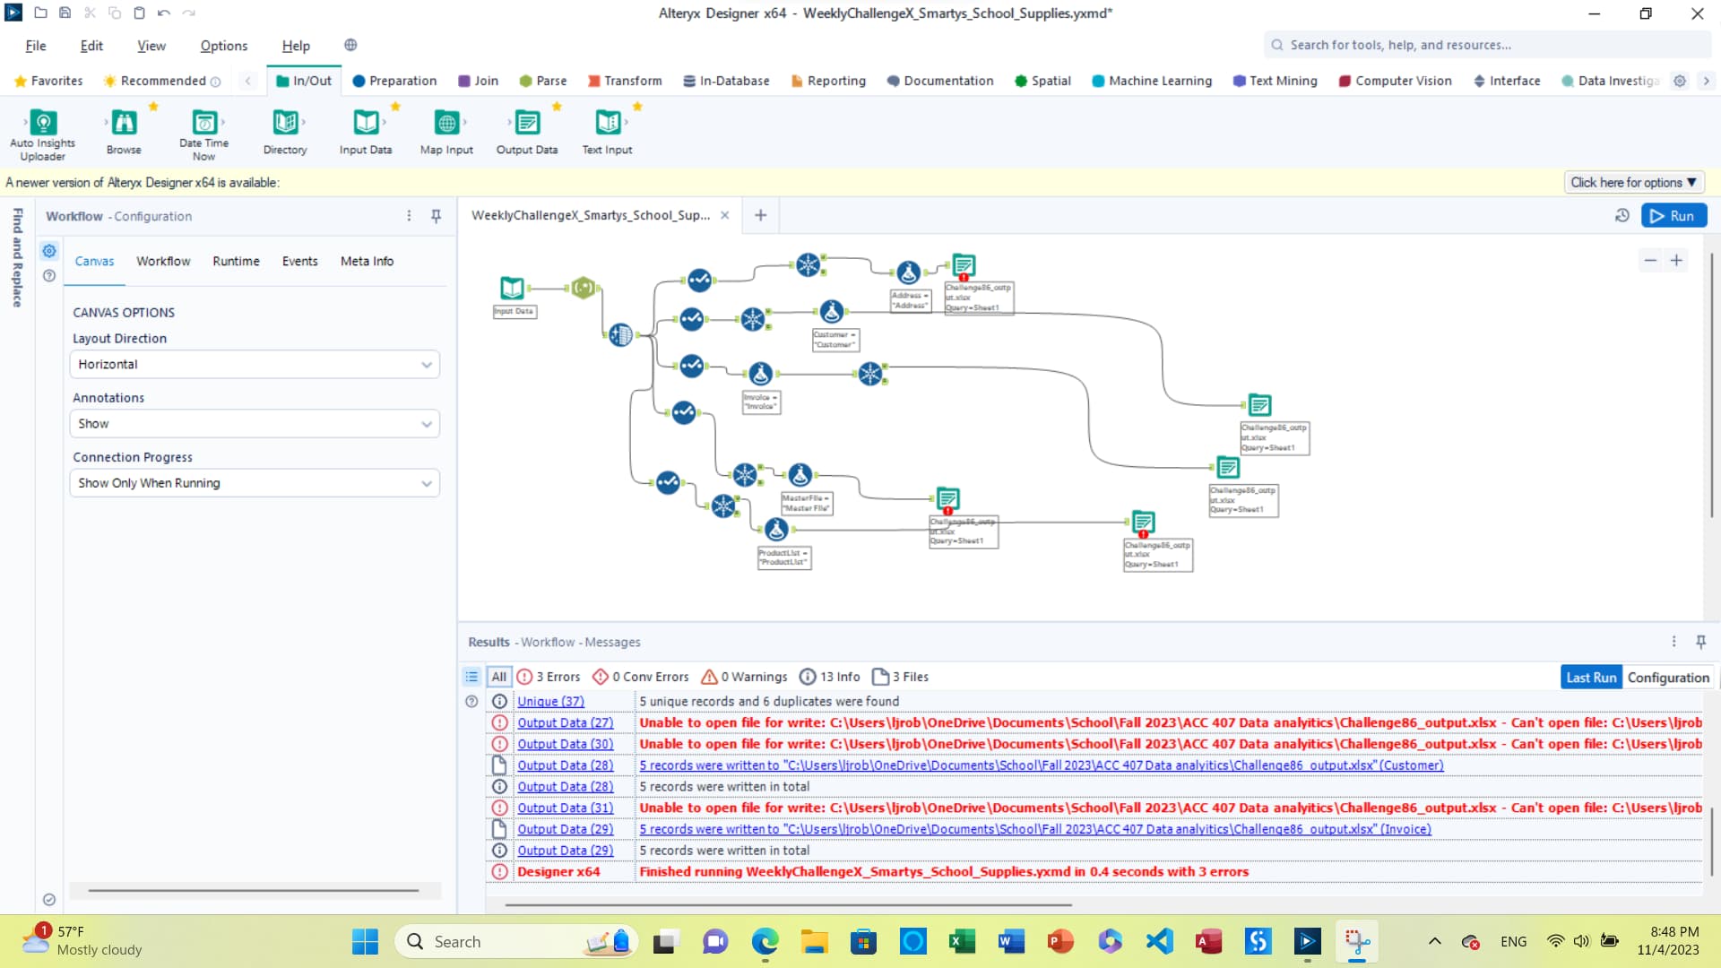Switch to the Runtime tab
This screenshot has width=1721, height=968.
pyautogui.click(x=236, y=261)
